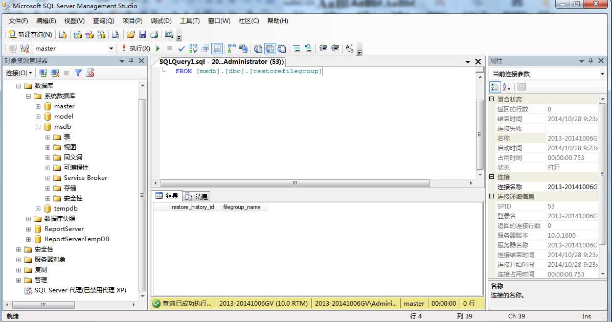Toggle IntelliSense enabled
Viewport: 612px width, 322px height.
click(x=217, y=49)
